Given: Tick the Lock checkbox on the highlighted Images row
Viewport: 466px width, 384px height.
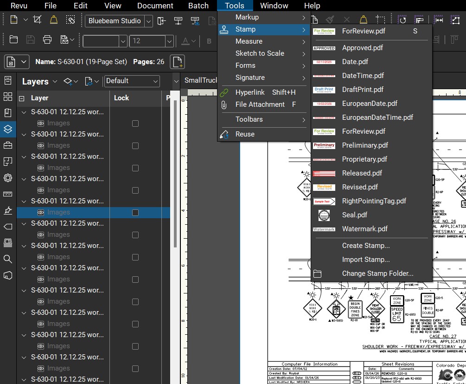Looking at the screenshot, I should [x=135, y=212].
